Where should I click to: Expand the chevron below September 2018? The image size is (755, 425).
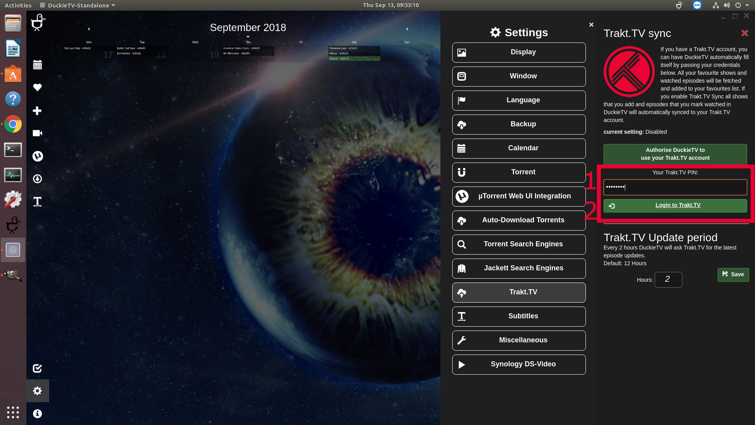[x=248, y=37]
